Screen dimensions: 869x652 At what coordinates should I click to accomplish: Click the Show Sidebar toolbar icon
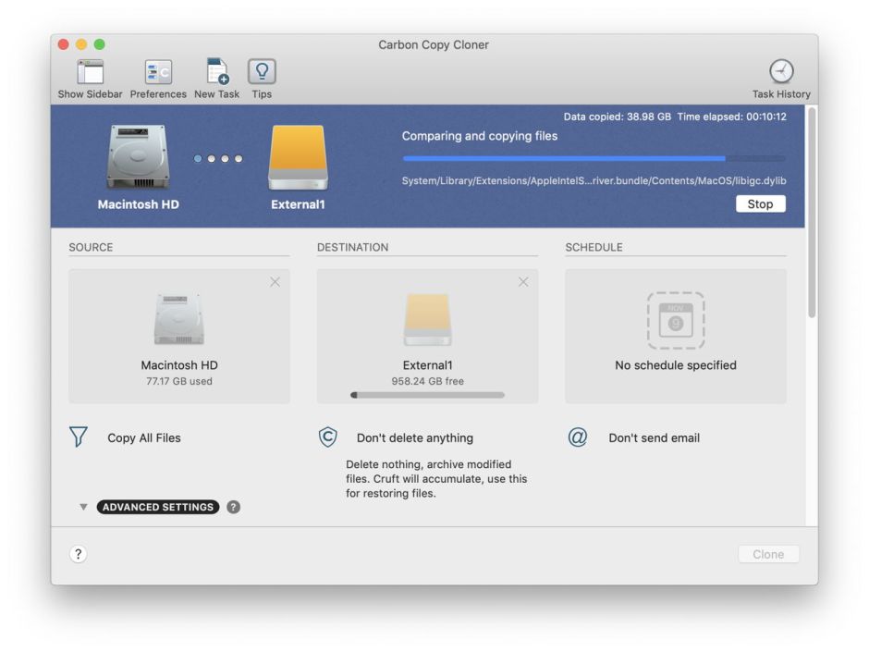90,73
